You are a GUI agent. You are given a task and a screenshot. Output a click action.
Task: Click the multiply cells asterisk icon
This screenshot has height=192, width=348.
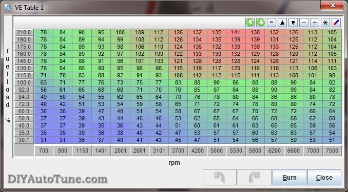coord(325,23)
